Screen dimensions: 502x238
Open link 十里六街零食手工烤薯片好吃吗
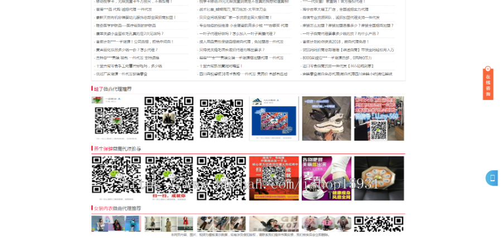pyautogui.click(x=129, y=66)
